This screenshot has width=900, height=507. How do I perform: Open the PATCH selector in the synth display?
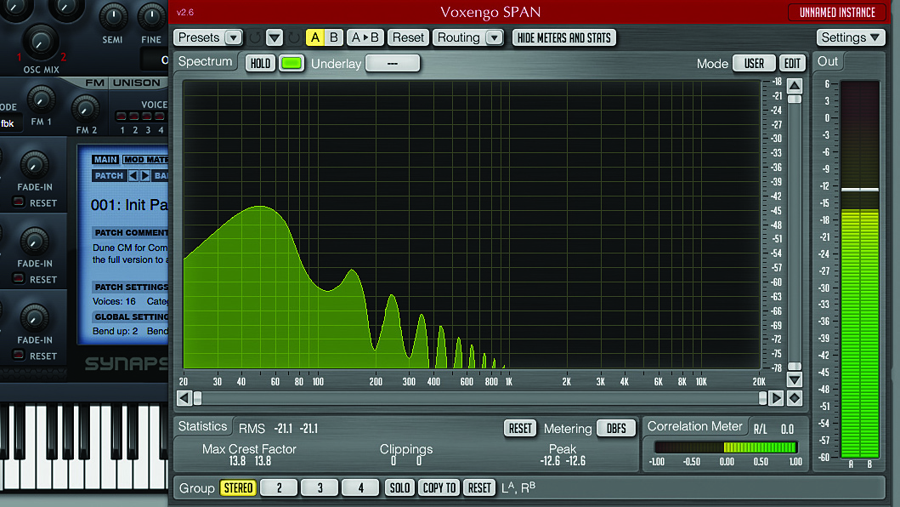point(109,175)
